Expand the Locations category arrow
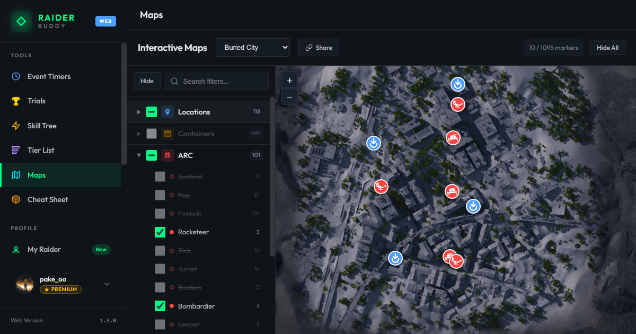Screen dimensions: 636x334 pyautogui.click(x=139, y=112)
